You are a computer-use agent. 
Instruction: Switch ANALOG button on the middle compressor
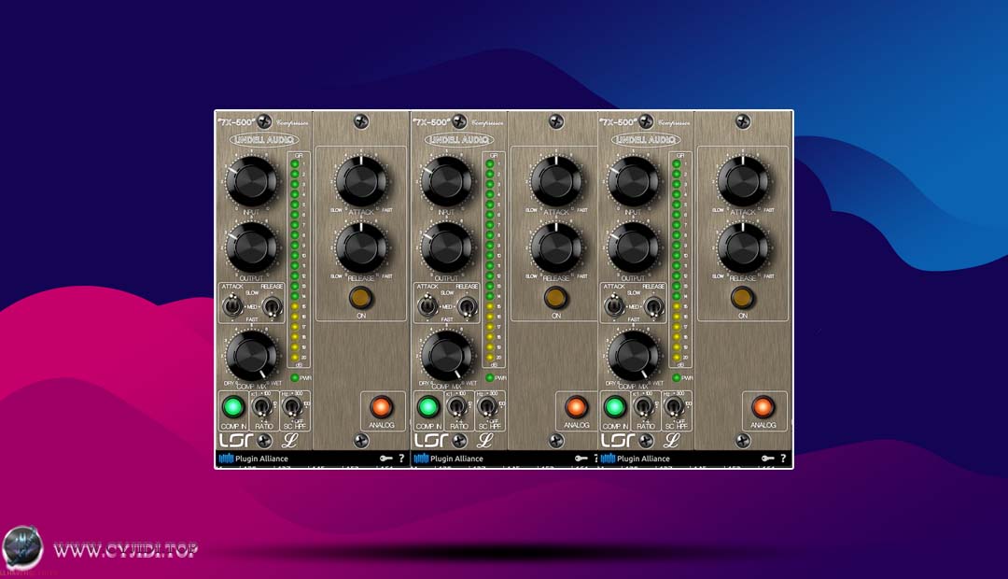pos(576,406)
